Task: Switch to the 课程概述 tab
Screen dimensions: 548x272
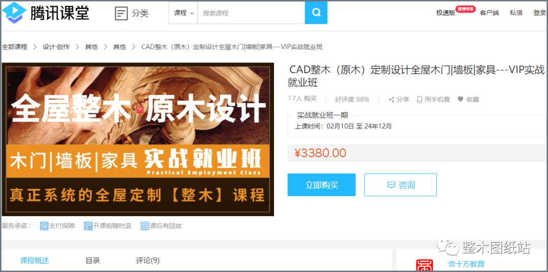Action: click(35, 260)
